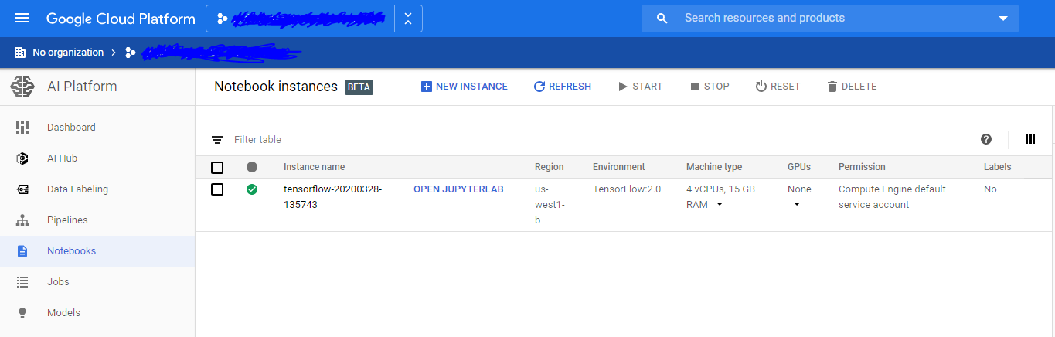Toggle the select-all header checkbox
Screen dimensions: 1055x337
coord(217,167)
